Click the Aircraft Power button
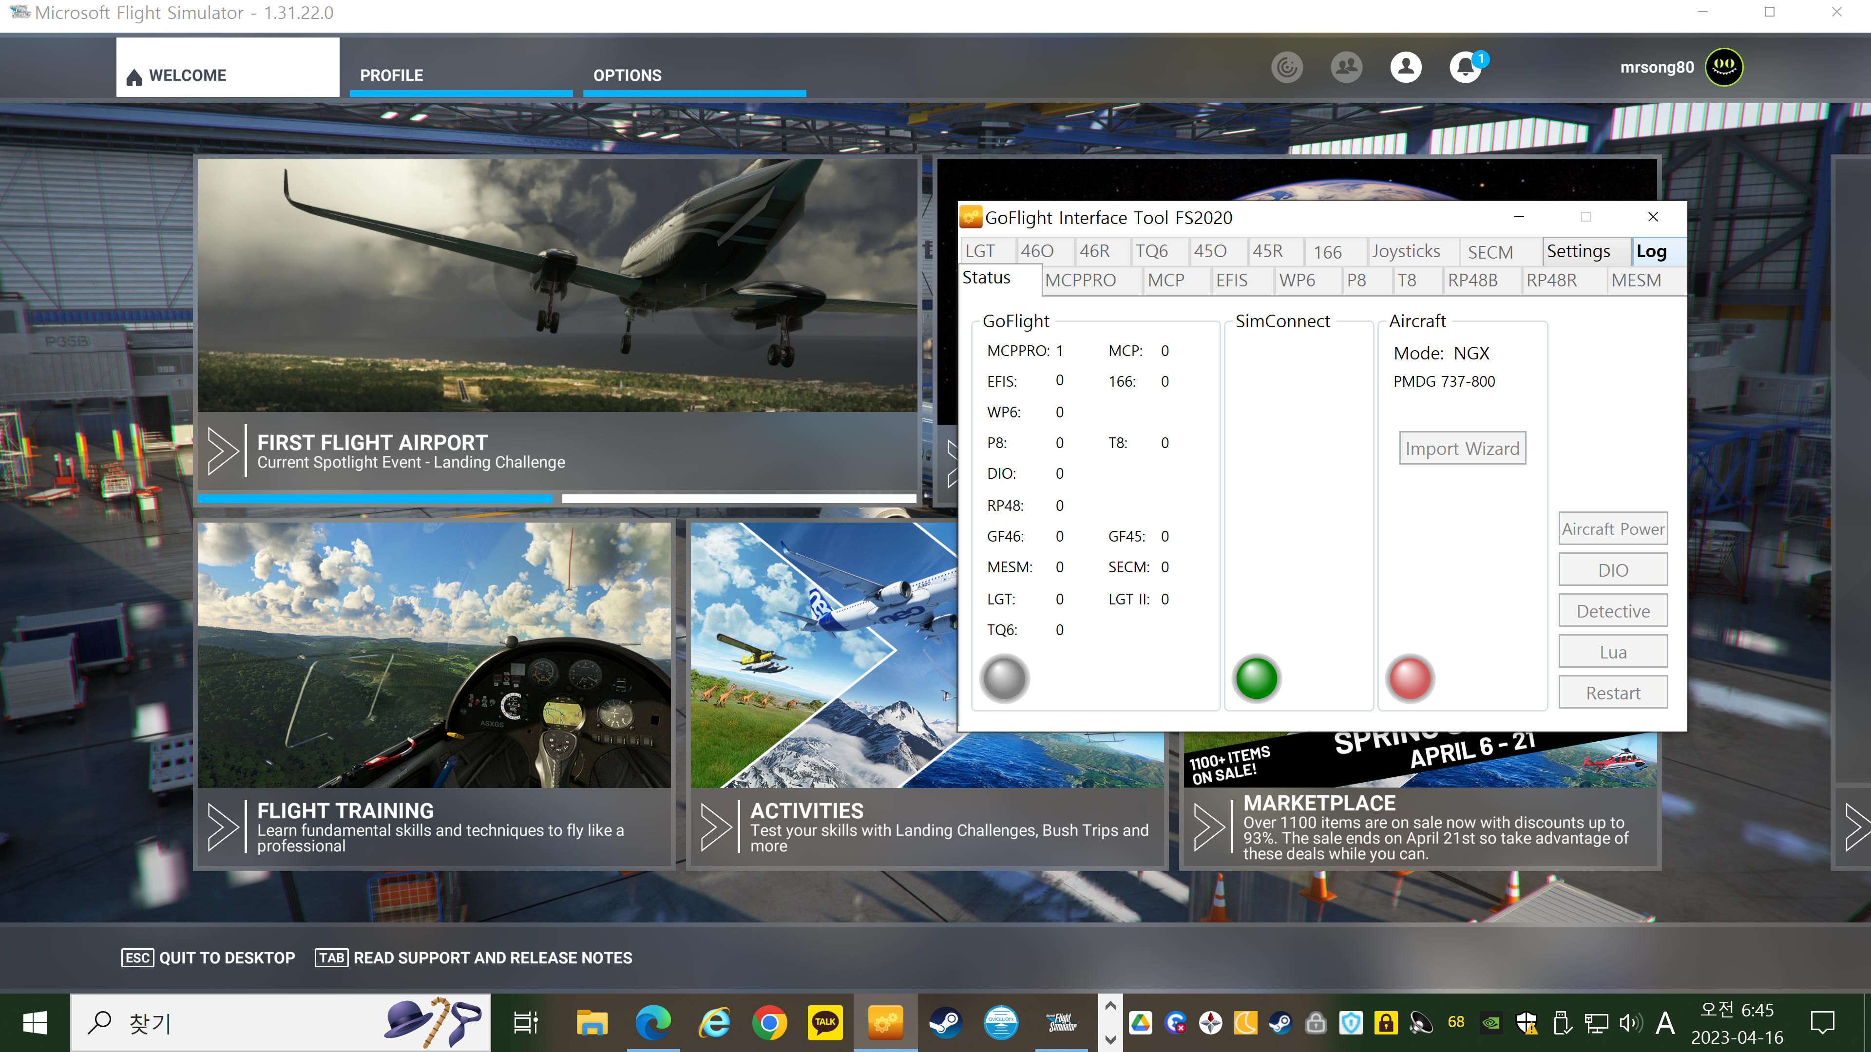Image resolution: width=1871 pixels, height=1052 pixels. click(1613, 528)
